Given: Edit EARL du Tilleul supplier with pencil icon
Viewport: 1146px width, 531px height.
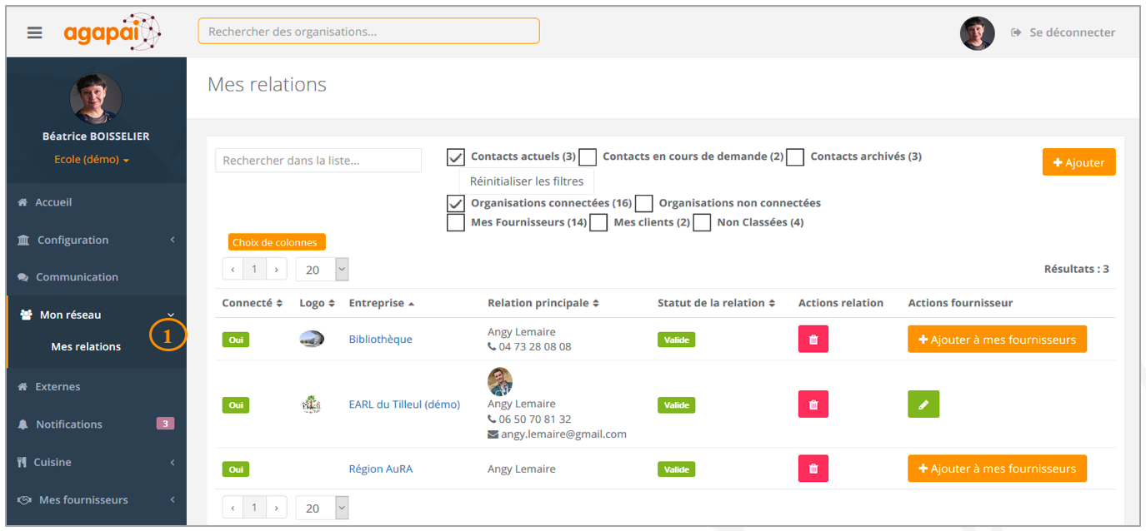Looking at the screenshot, I should tap(923, 404).
